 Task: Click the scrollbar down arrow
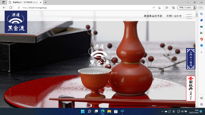pos(197,106)
